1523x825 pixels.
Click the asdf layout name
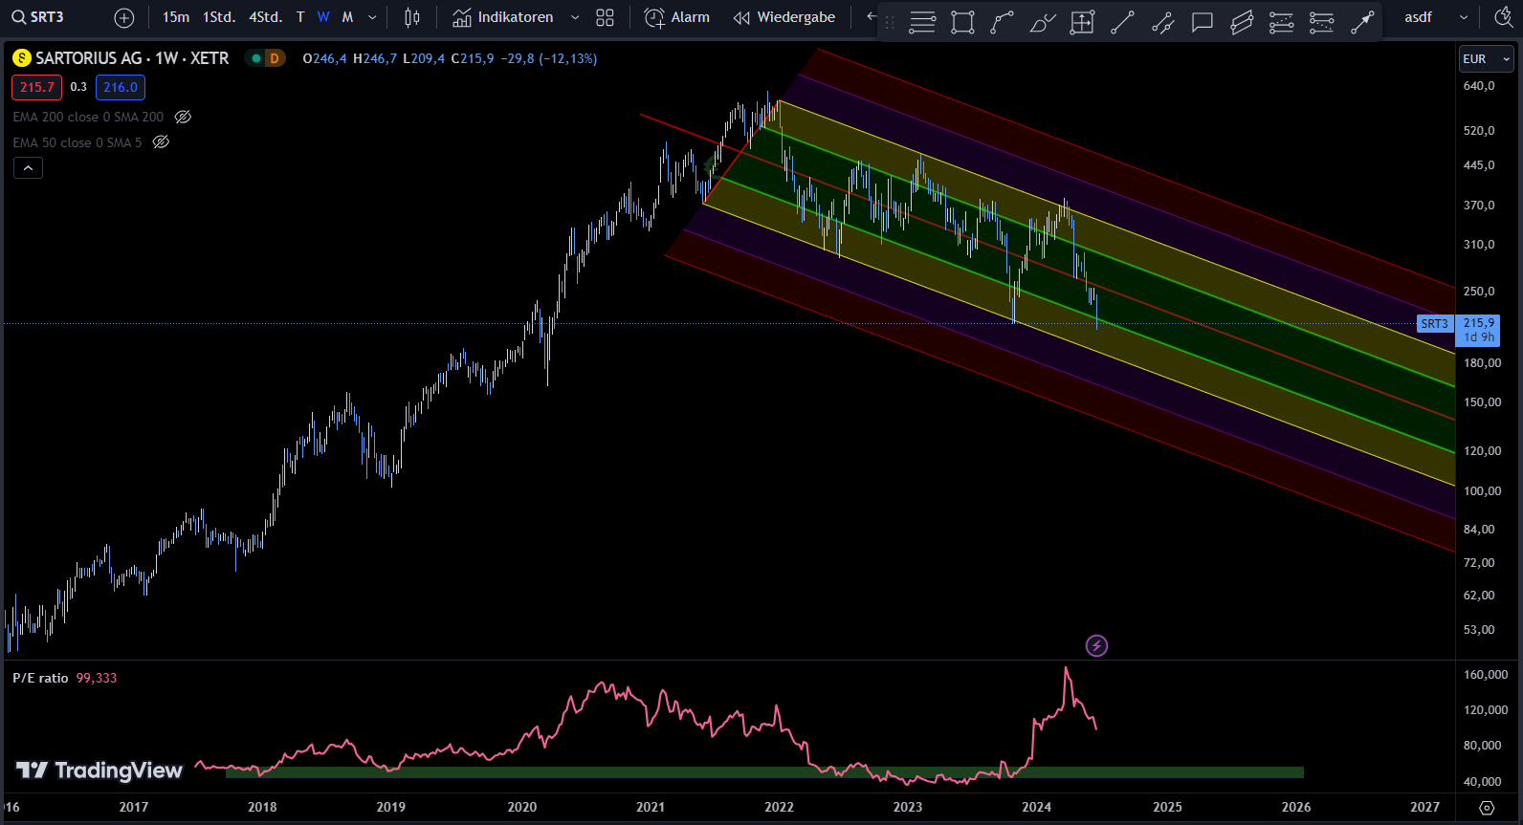tap(1419, 17)
